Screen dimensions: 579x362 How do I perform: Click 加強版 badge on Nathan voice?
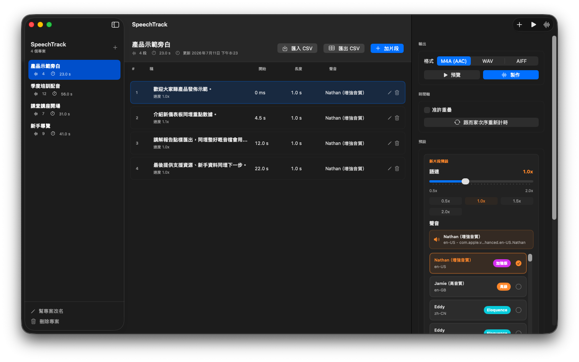501,263
